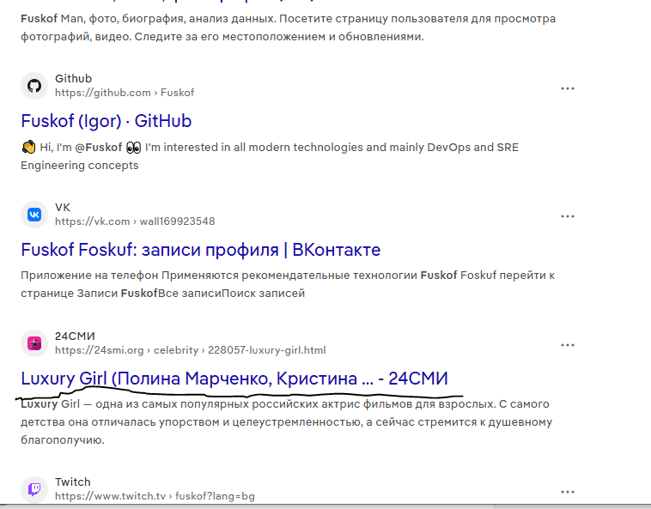Click the Twitch purple favicon

(34, 489)
